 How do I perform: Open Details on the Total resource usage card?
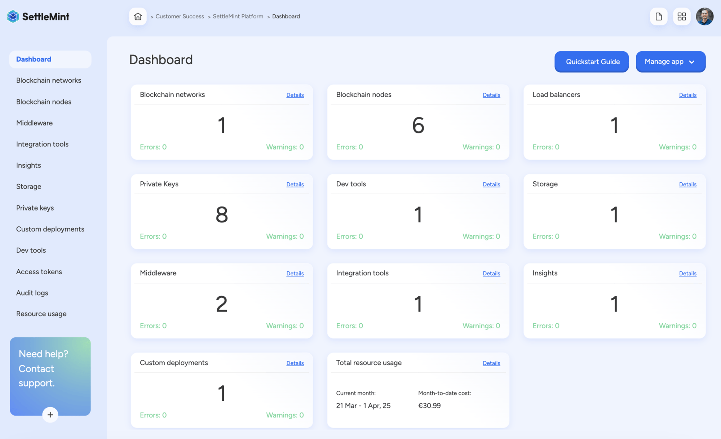point(491,363)
